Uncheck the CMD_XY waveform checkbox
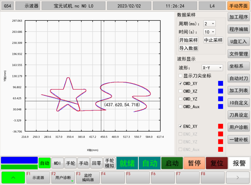The height and width of the screenshot is (185, 251). coord(180,83)
